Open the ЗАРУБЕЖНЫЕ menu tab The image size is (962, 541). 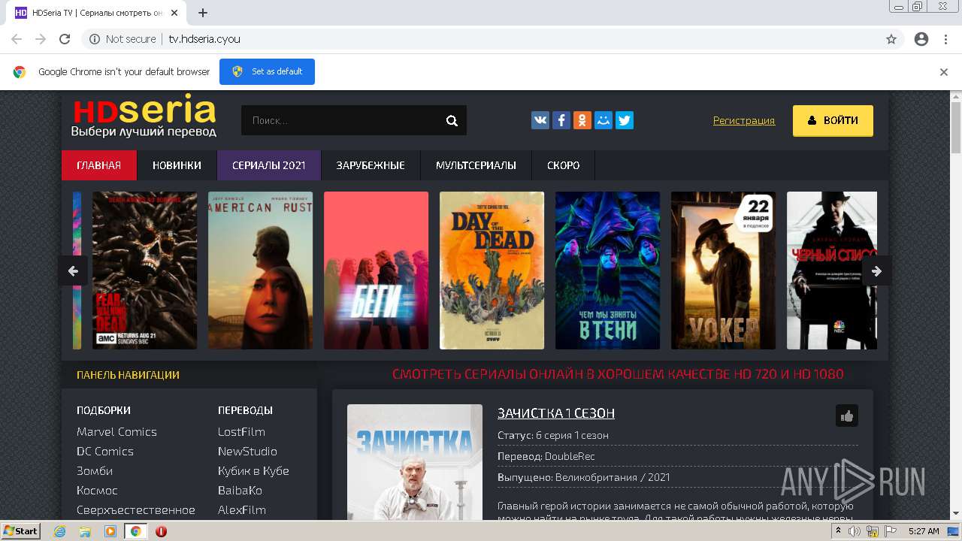point(371,165)
